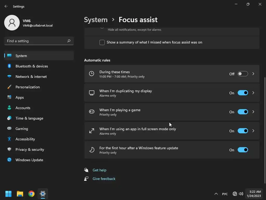The height and width of the screenshot is (200, 266).
Task: Click the System breadcrumb link
Action: click(96, 20)
